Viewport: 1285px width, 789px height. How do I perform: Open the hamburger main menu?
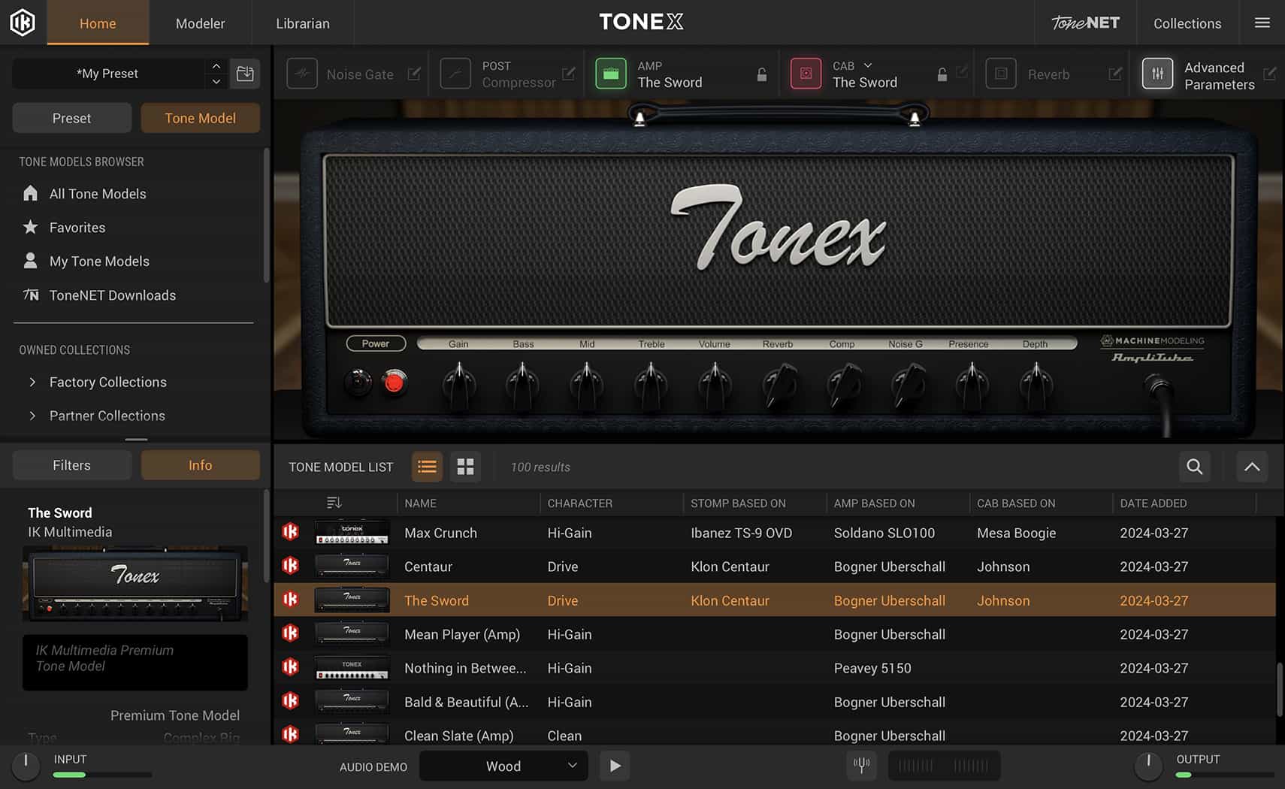pos(1262,23)
